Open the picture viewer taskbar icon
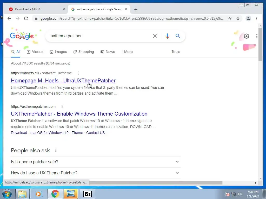 (x=71, y=194)
